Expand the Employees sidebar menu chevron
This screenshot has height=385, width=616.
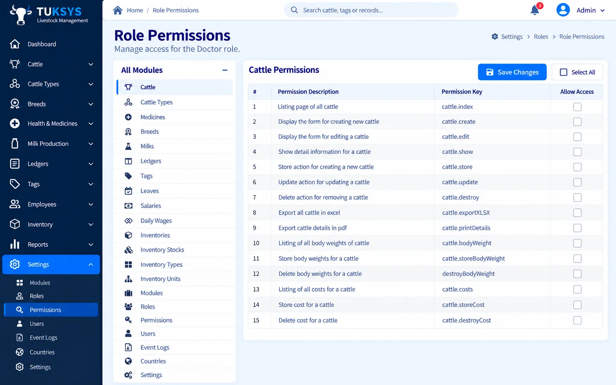pyautogui.click(x=91, y=205)
